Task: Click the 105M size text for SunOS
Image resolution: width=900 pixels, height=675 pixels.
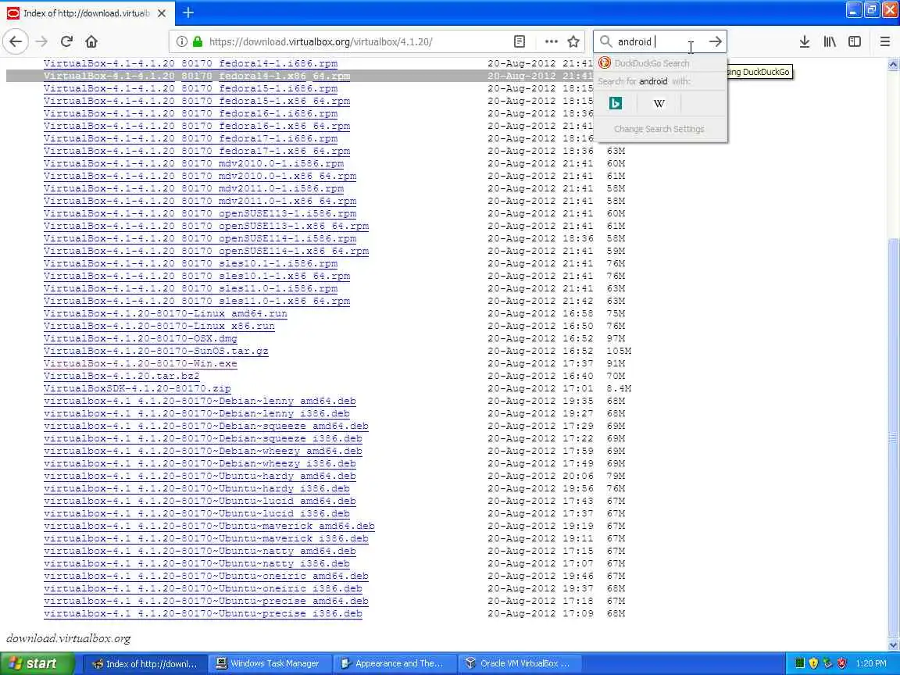Action: 619,351
